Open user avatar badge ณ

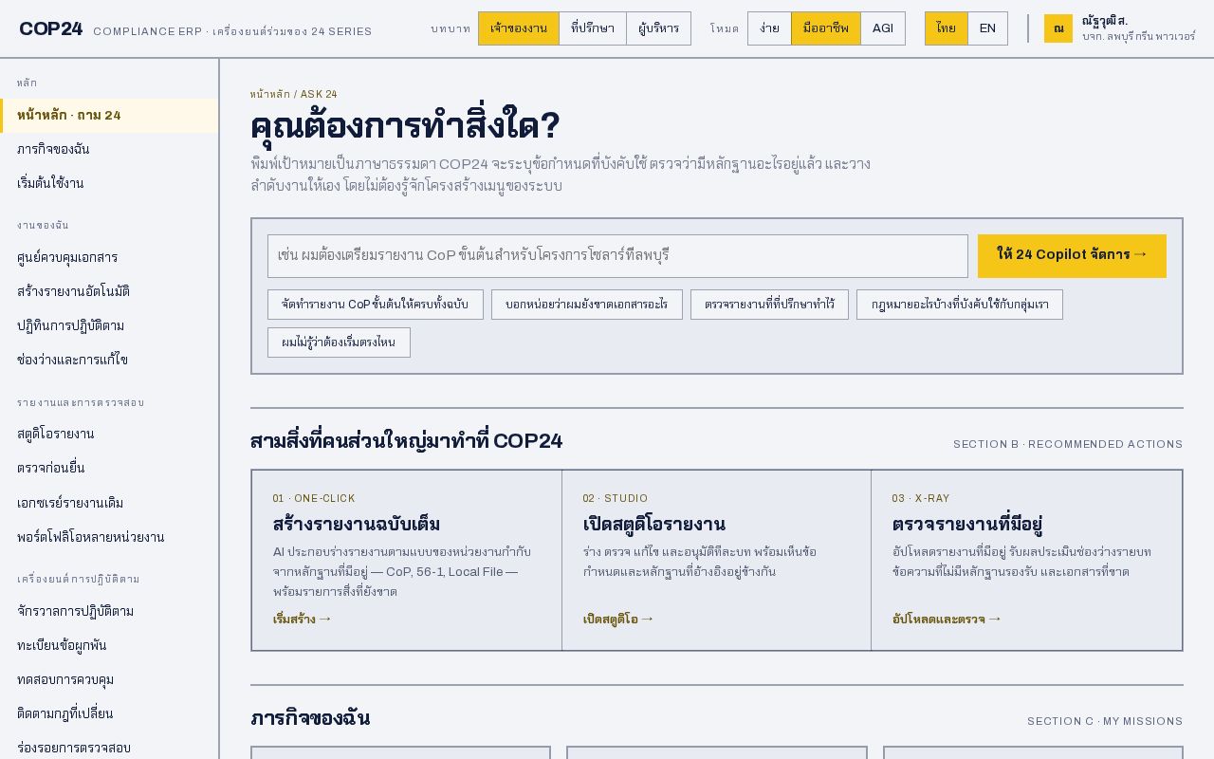tap(1058, 28)
